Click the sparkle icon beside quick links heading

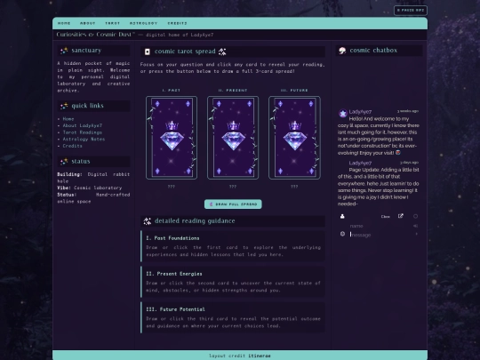[64, 107]
